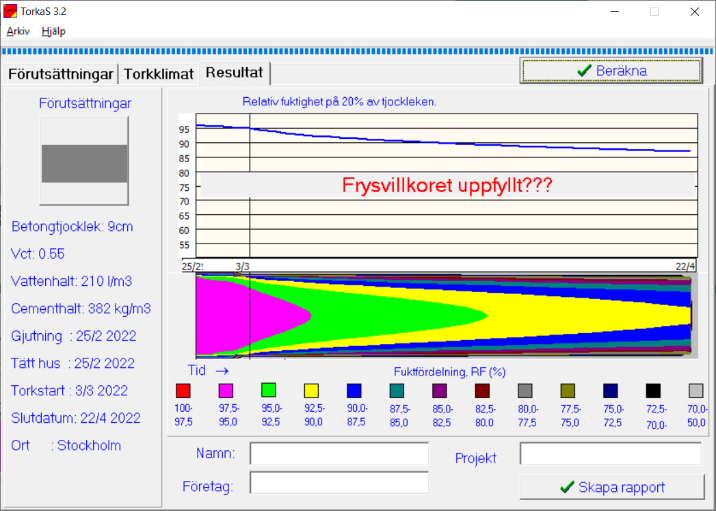Click the black 72,5-70,0 legend swatch
716x511 pixels.
coord(653,391)
